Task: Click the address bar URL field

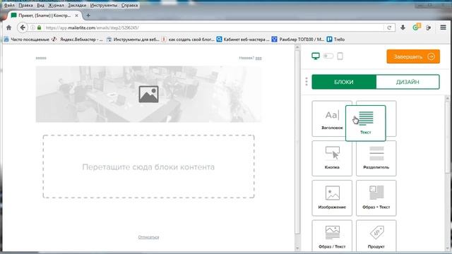Action: pyautogui.click(x=213, y=28)
